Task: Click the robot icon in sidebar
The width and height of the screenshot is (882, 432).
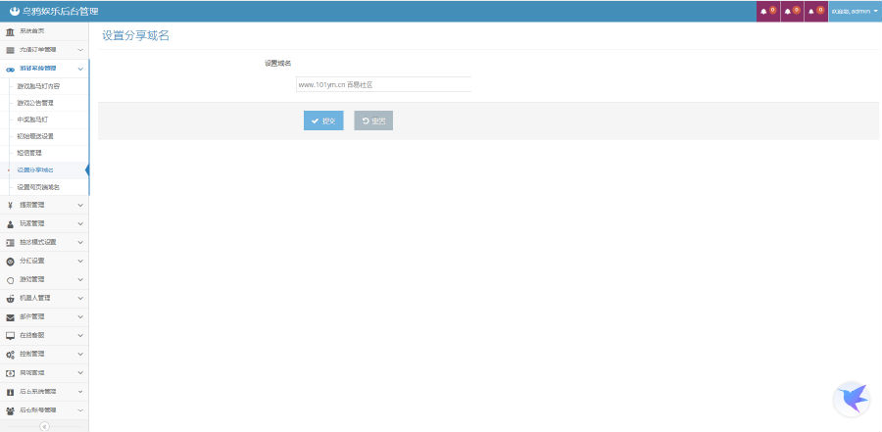Action: pos(10,298)
